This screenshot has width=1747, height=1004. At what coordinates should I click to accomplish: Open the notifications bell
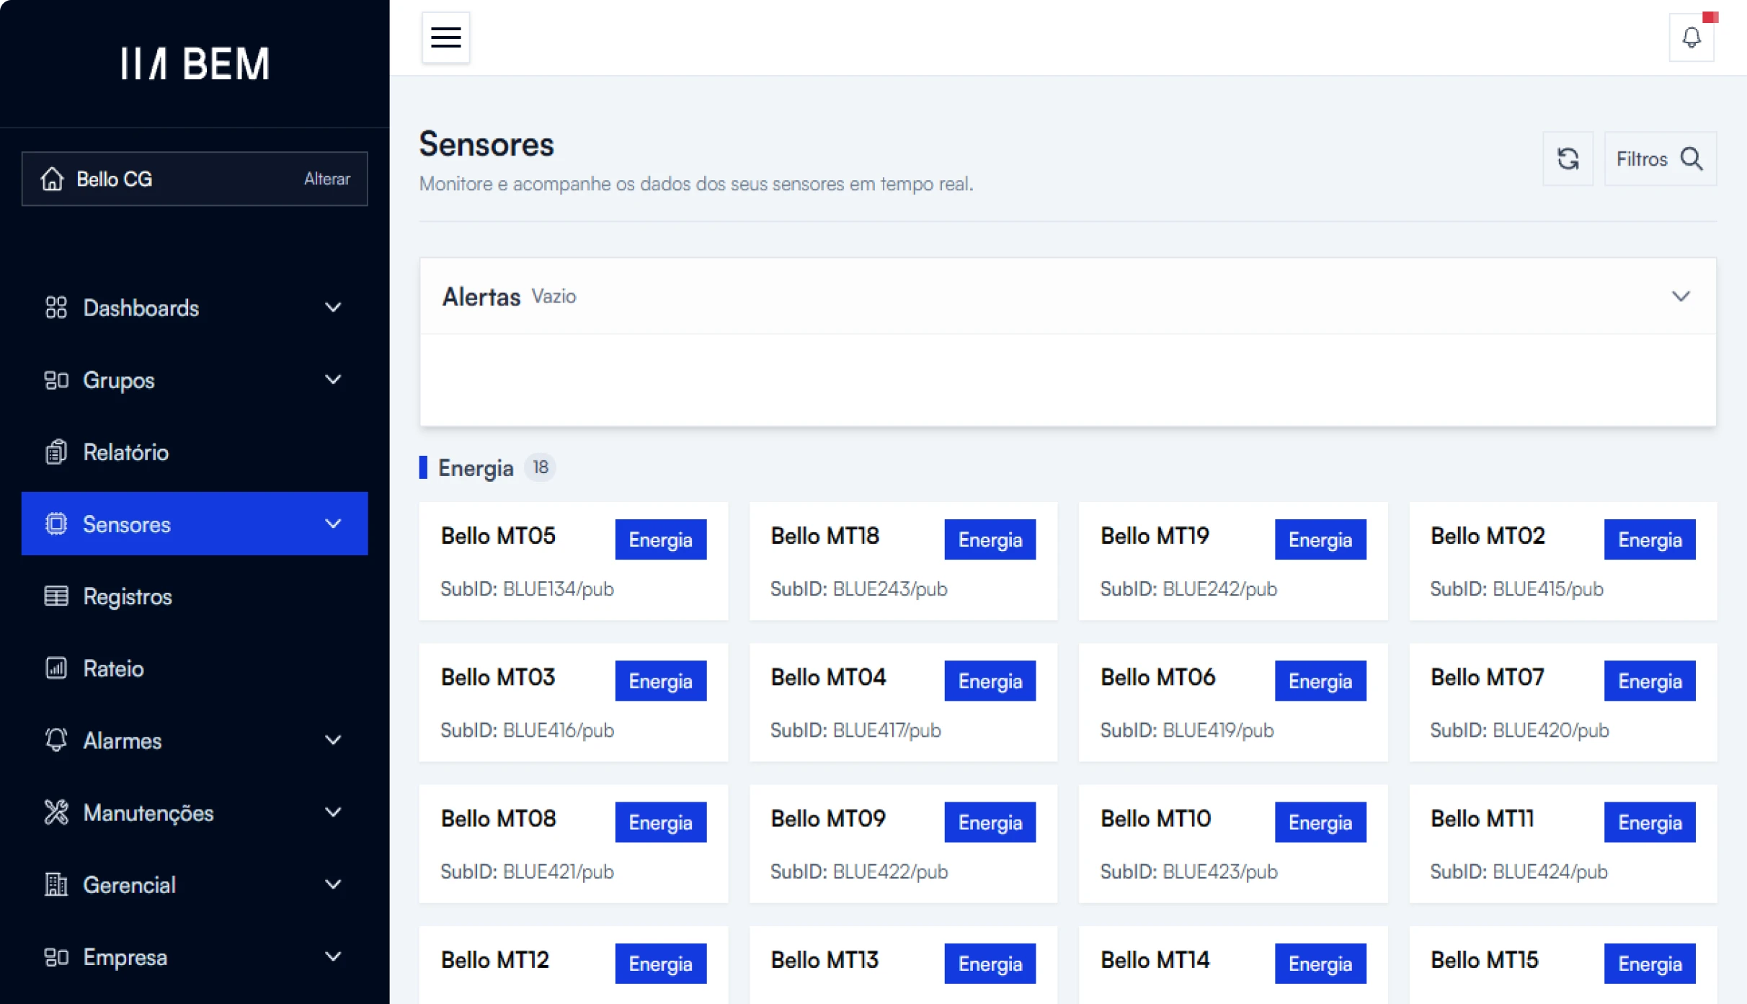click(x=1691, y=37)
